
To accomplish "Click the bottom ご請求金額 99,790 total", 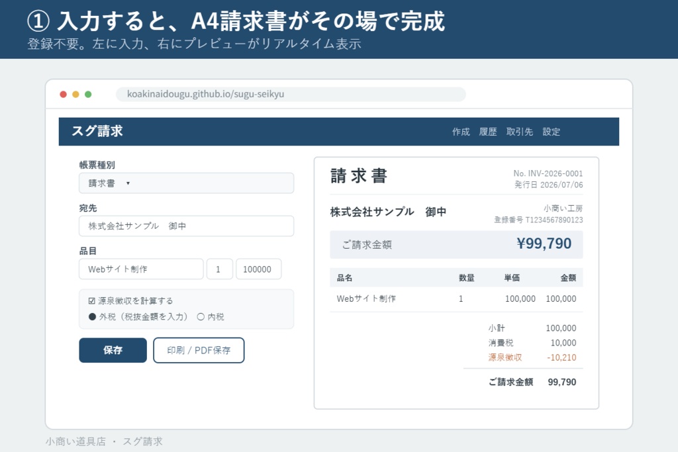I will (x=532, y=382).
